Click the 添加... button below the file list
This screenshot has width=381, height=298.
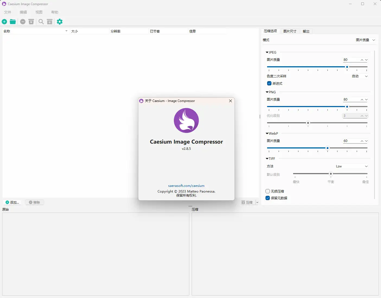(x=12, y=202)
